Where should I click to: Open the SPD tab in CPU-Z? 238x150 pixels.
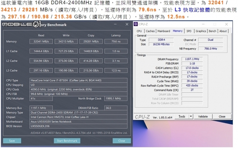tap(189, 31)
